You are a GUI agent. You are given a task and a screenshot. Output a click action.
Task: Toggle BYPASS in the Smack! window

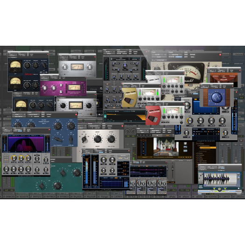click(x=192, y=55)
